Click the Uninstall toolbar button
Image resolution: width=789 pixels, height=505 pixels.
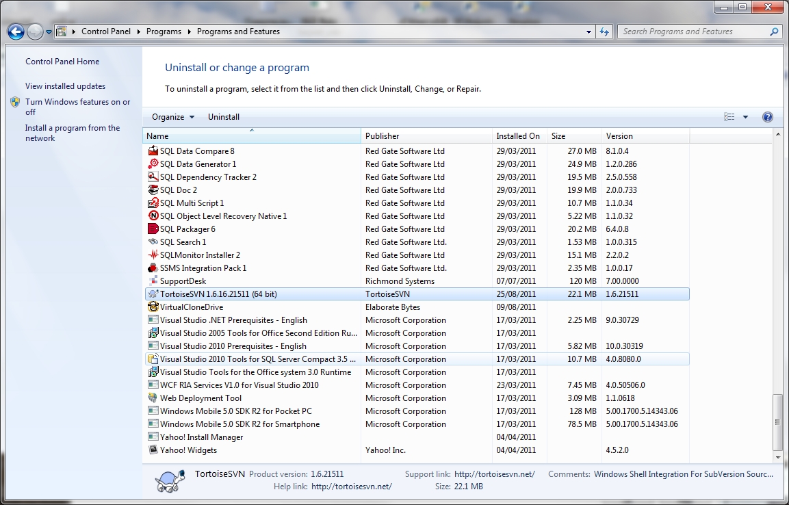click(223, 117)
